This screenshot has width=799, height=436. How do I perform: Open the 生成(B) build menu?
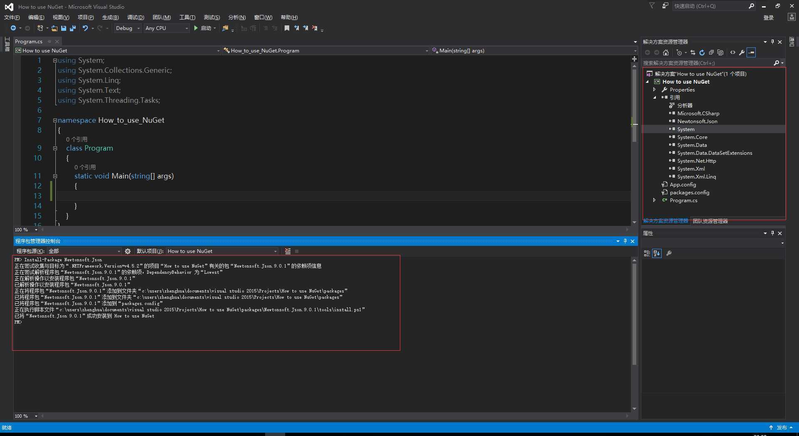coord(110,17)
